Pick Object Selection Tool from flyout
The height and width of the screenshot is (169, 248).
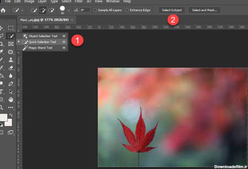click(43, 36)
